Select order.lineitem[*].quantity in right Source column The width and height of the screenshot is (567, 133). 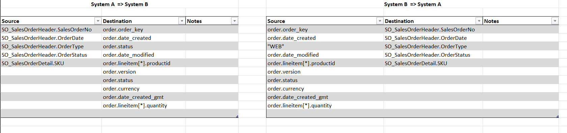click(x=325, y=105)
